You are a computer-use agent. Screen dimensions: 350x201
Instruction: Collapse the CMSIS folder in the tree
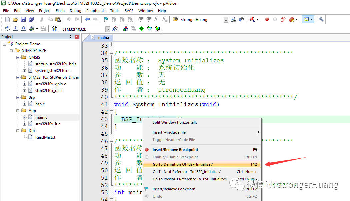point(18,57)
